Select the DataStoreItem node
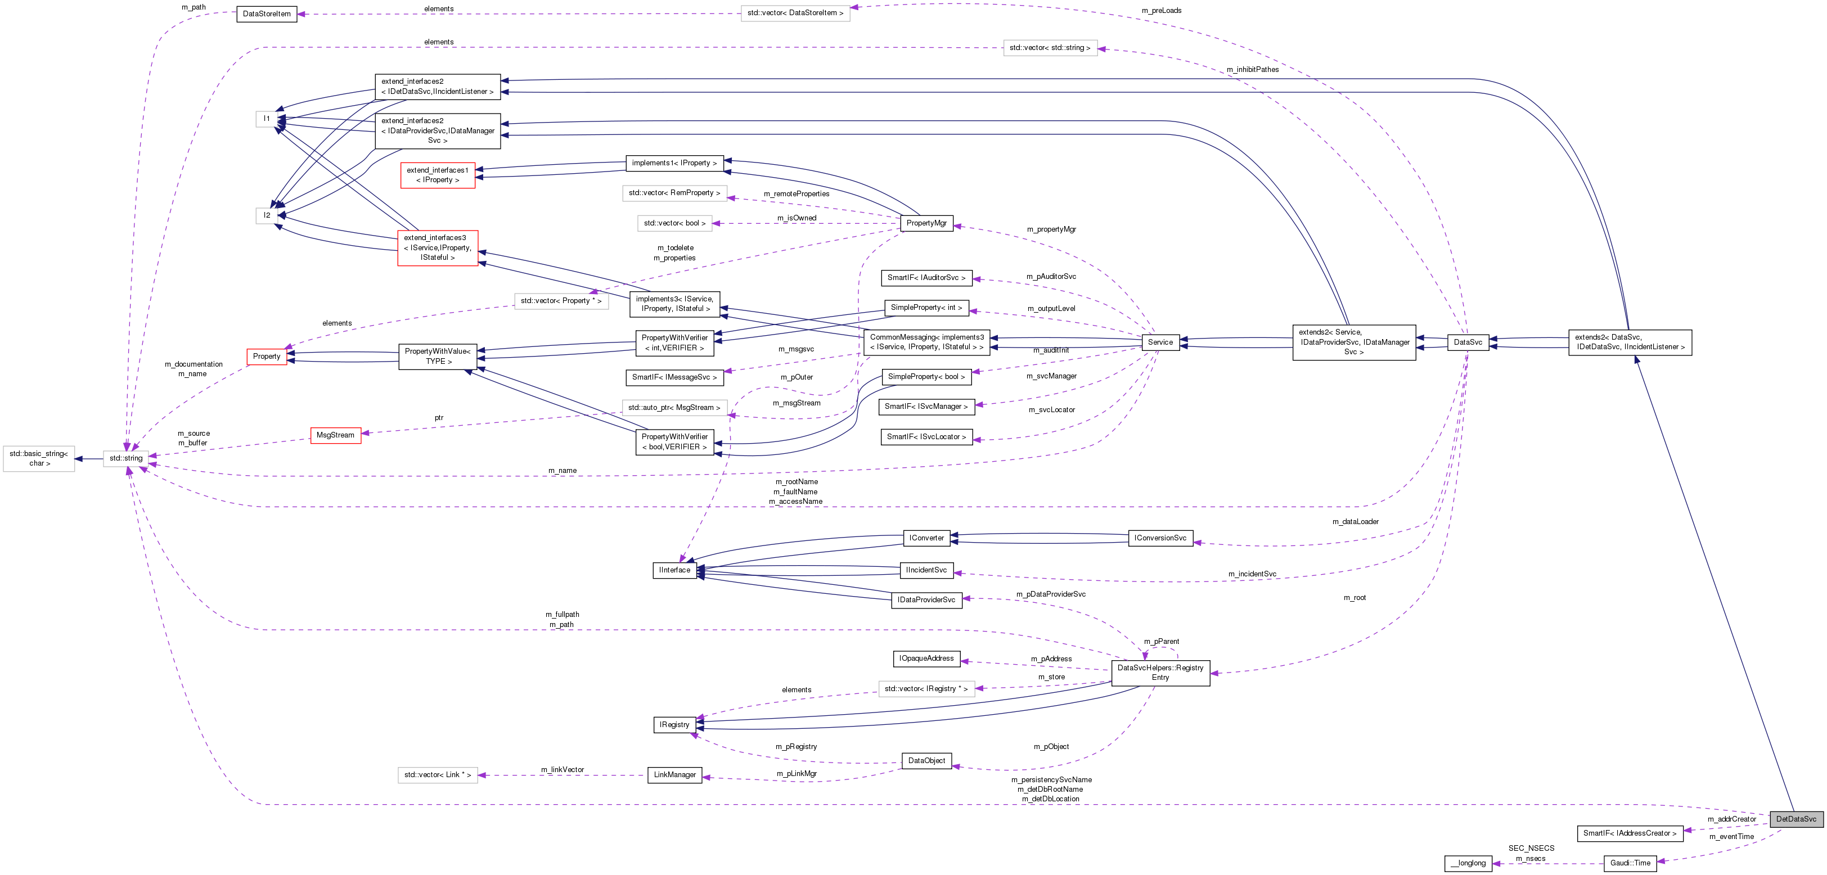 click(x=266, y=13)
